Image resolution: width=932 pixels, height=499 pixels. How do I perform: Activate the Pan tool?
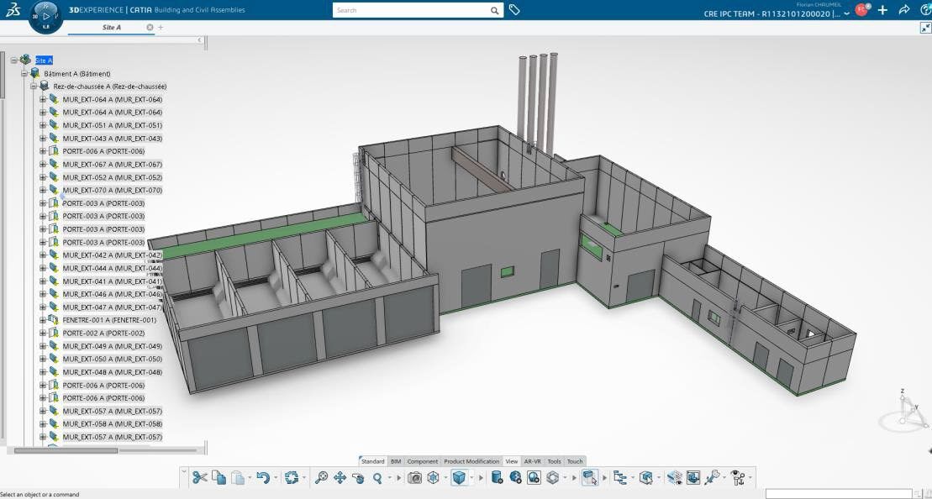(340, 477)
